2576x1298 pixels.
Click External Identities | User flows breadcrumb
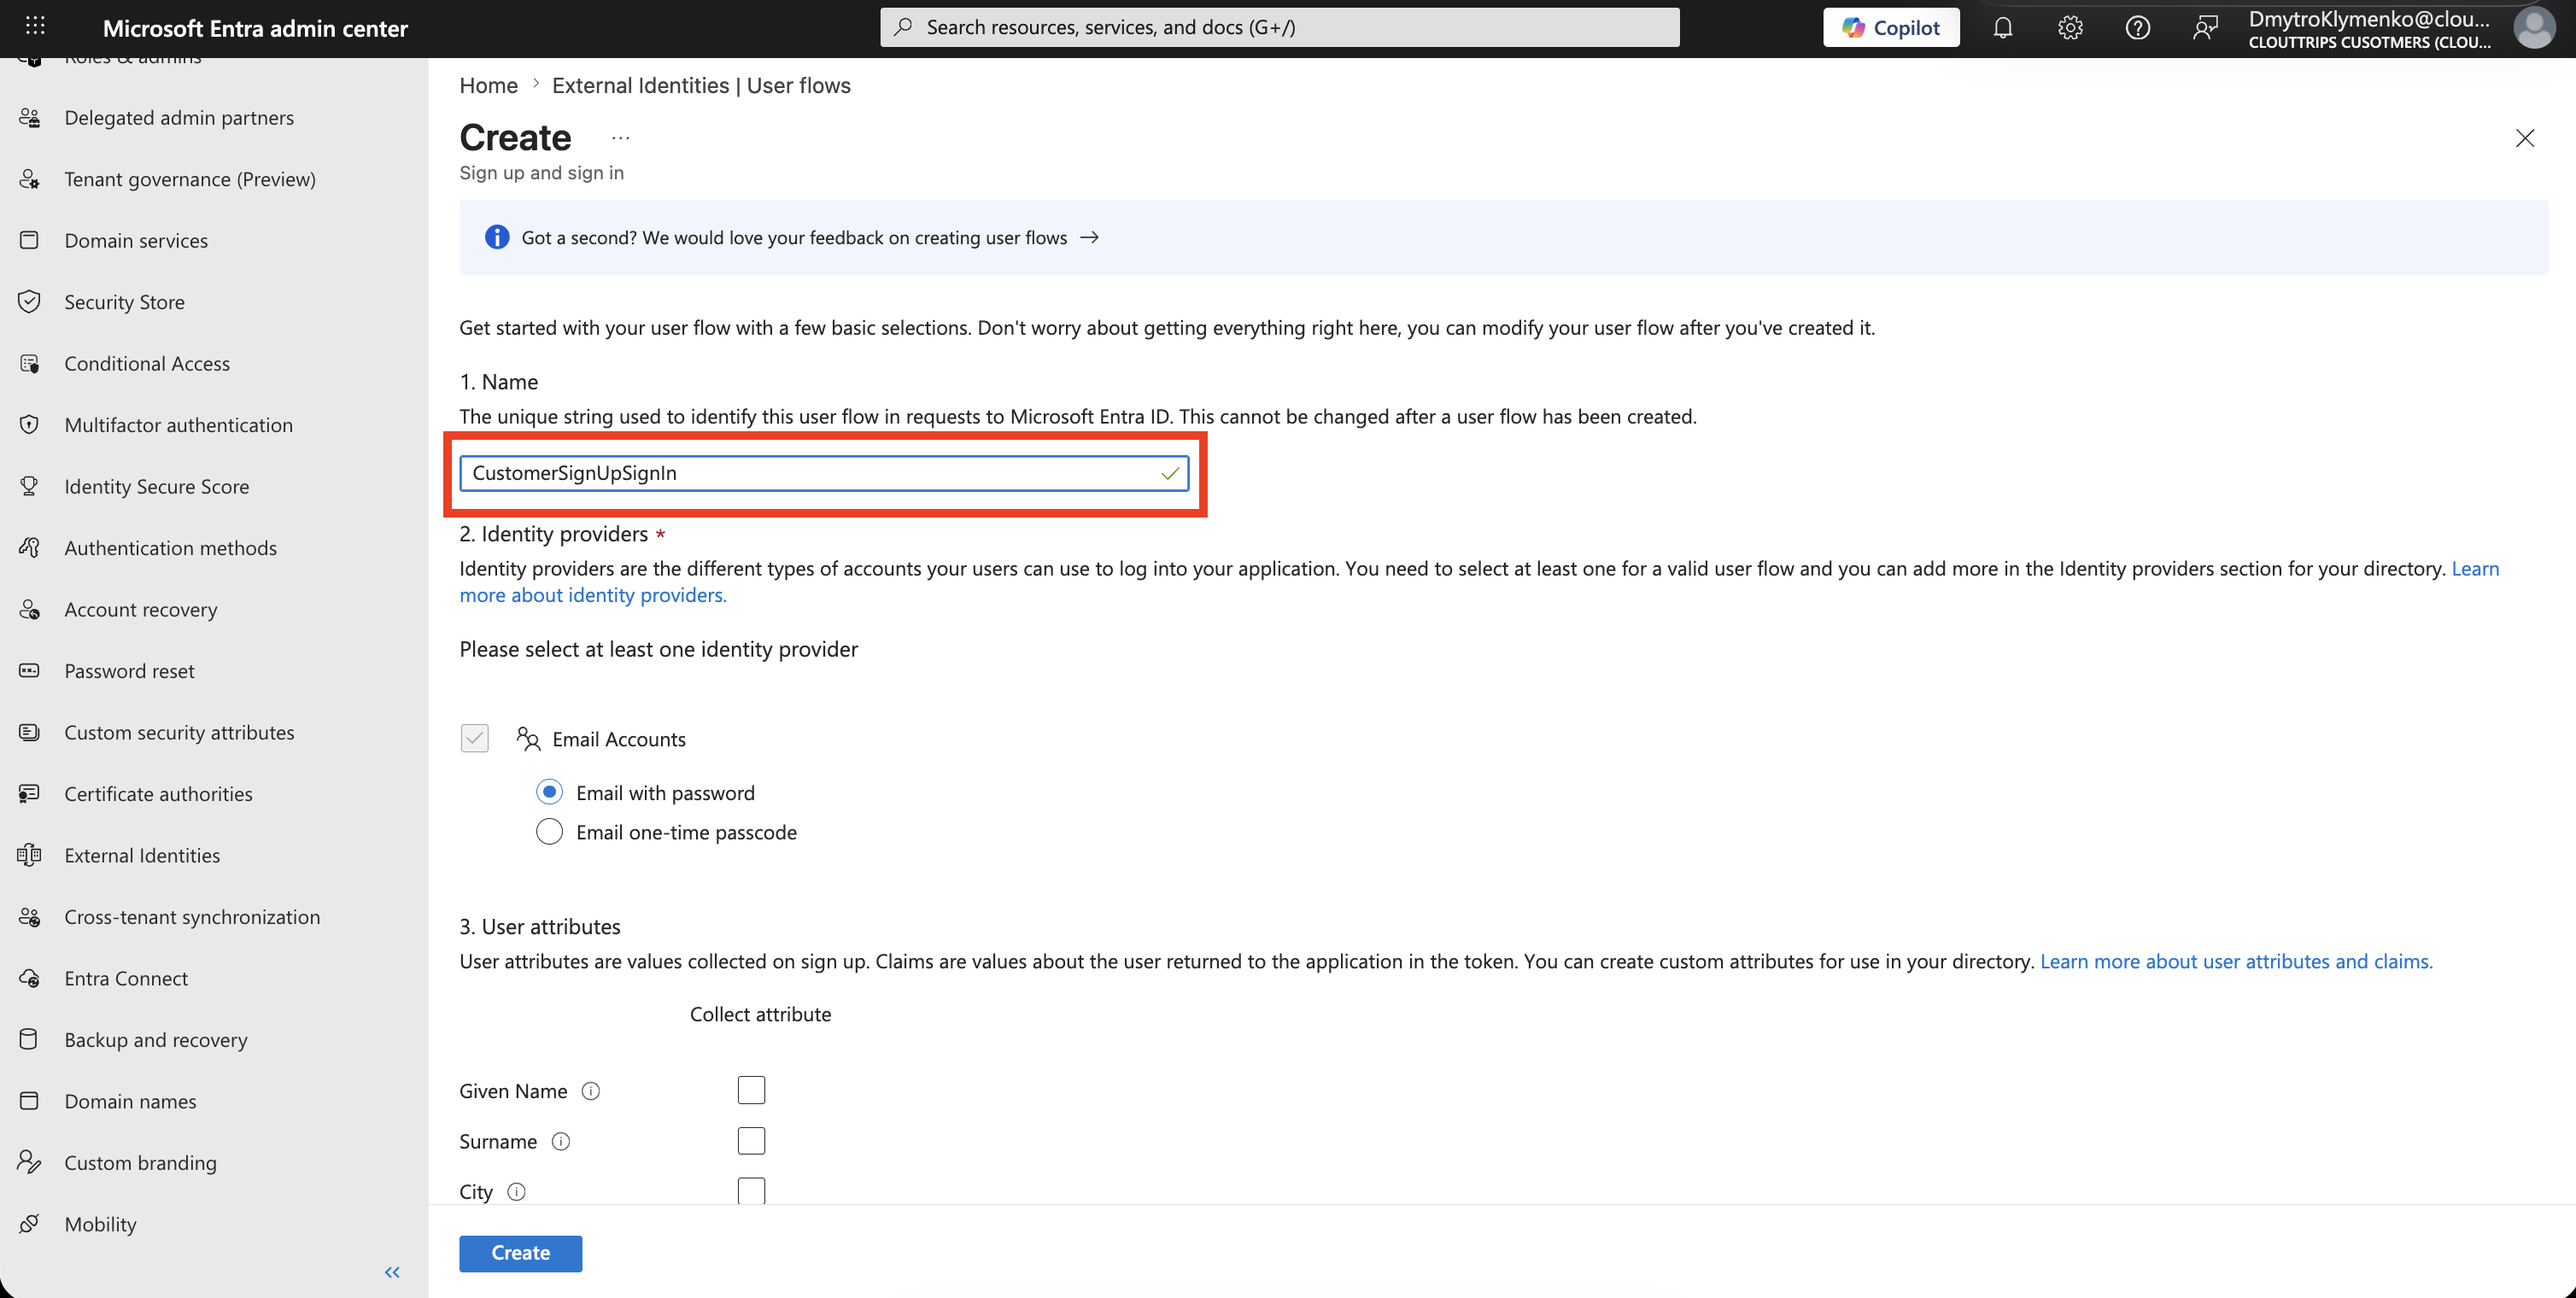pyautogui.click(x=701, y=86)
